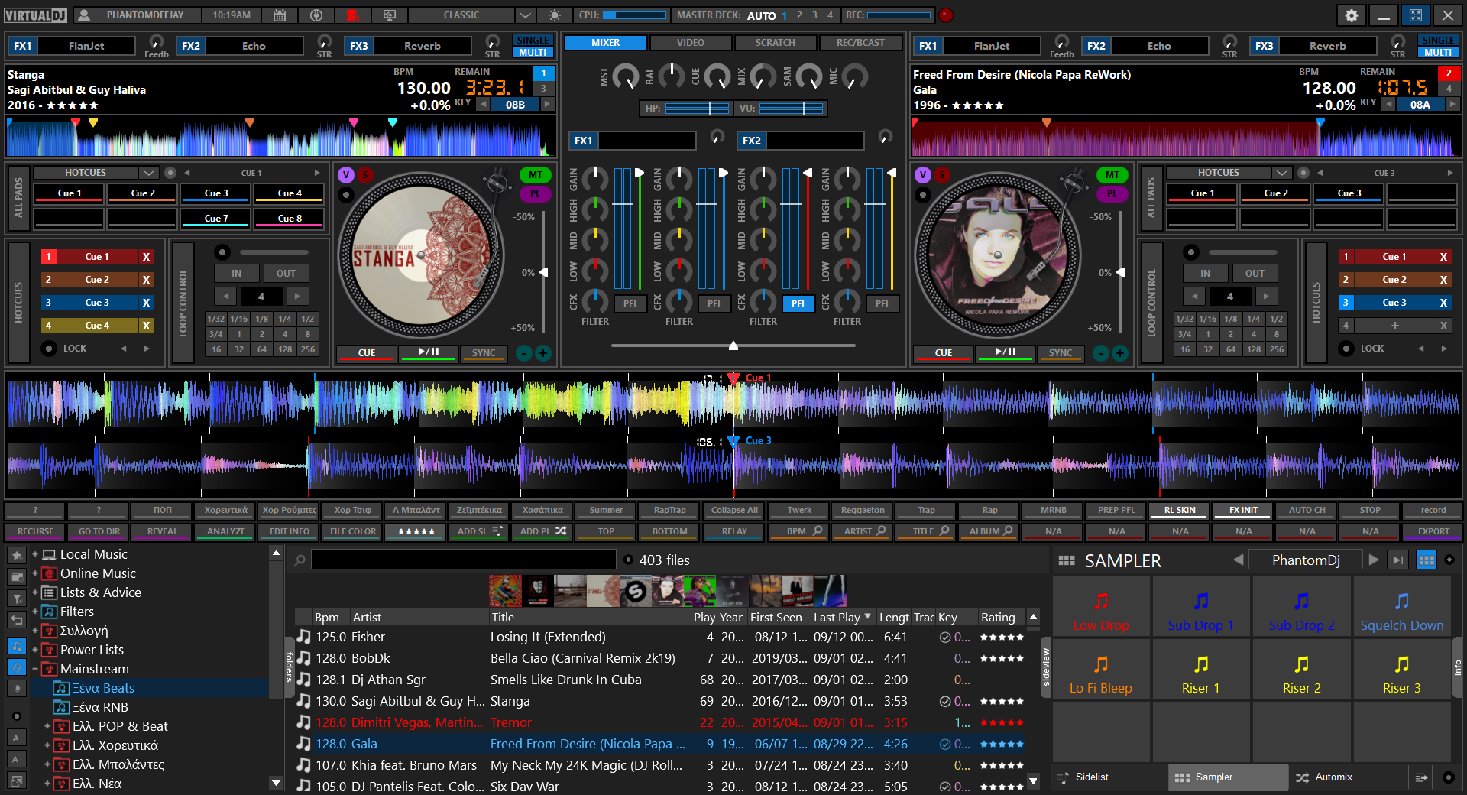Click the monitor display icon in top bar
Image resolution: width=1467 pixels, height=795 pixels.
(x=389, y=15)
